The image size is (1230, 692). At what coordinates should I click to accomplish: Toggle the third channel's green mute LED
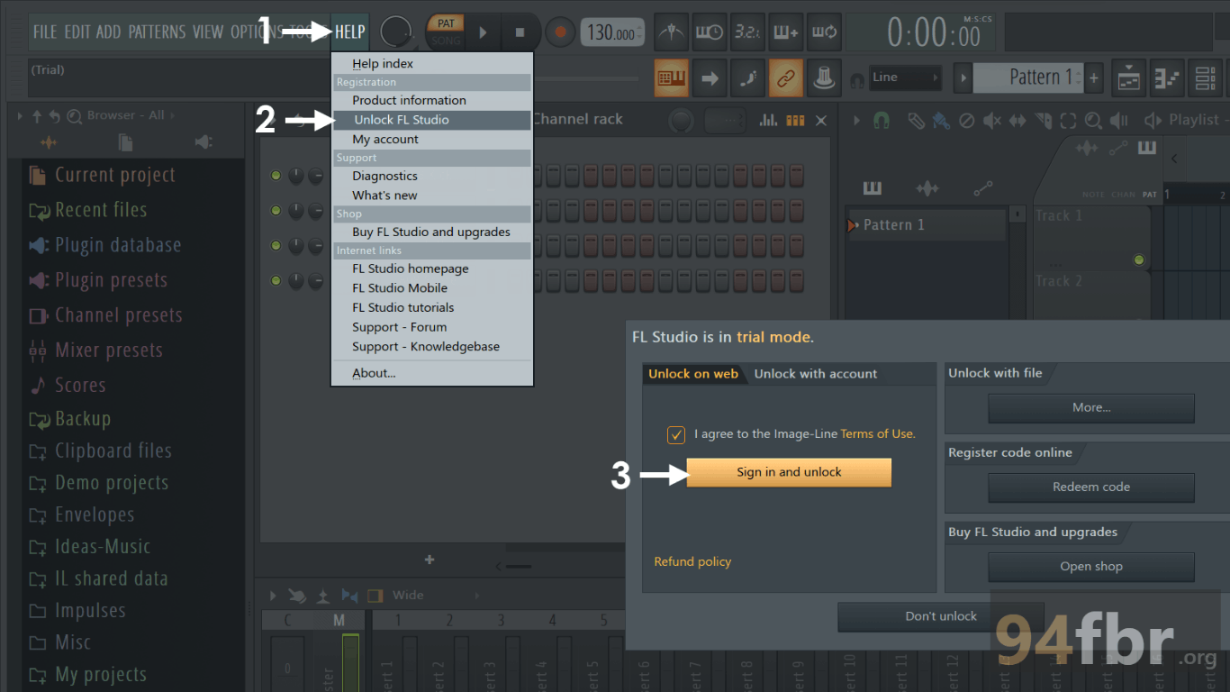(x=276, y=246)
